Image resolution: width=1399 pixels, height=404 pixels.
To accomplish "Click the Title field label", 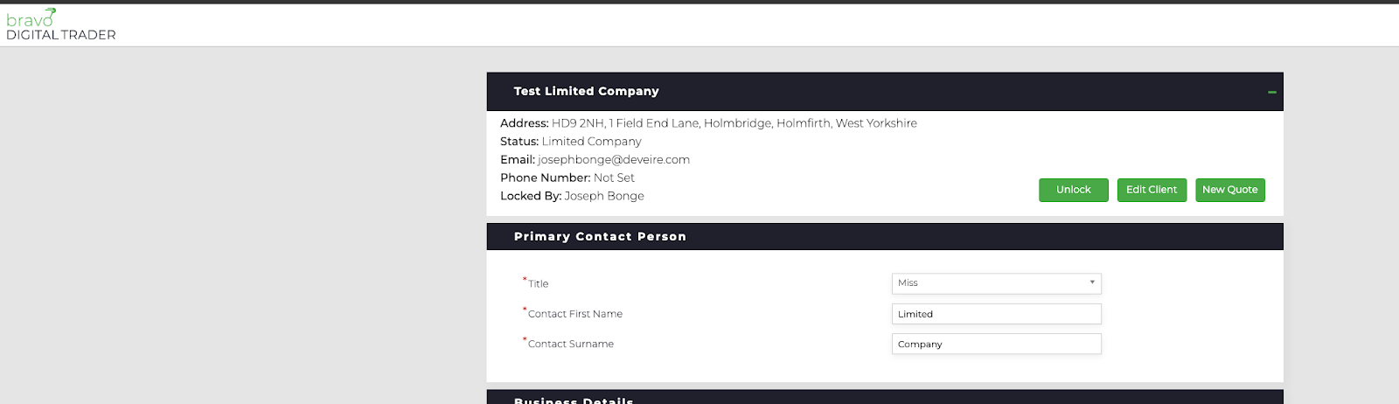I will 536,283.
